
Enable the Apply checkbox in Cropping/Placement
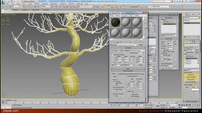tap(129, 79)
